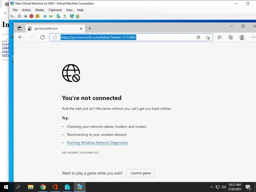Viewport: 256px width, 192px height.
Task: Click the ERR_INTERNET_DISCONNECTED error code text
Action: pyautogui.click(x=80, y=153)
